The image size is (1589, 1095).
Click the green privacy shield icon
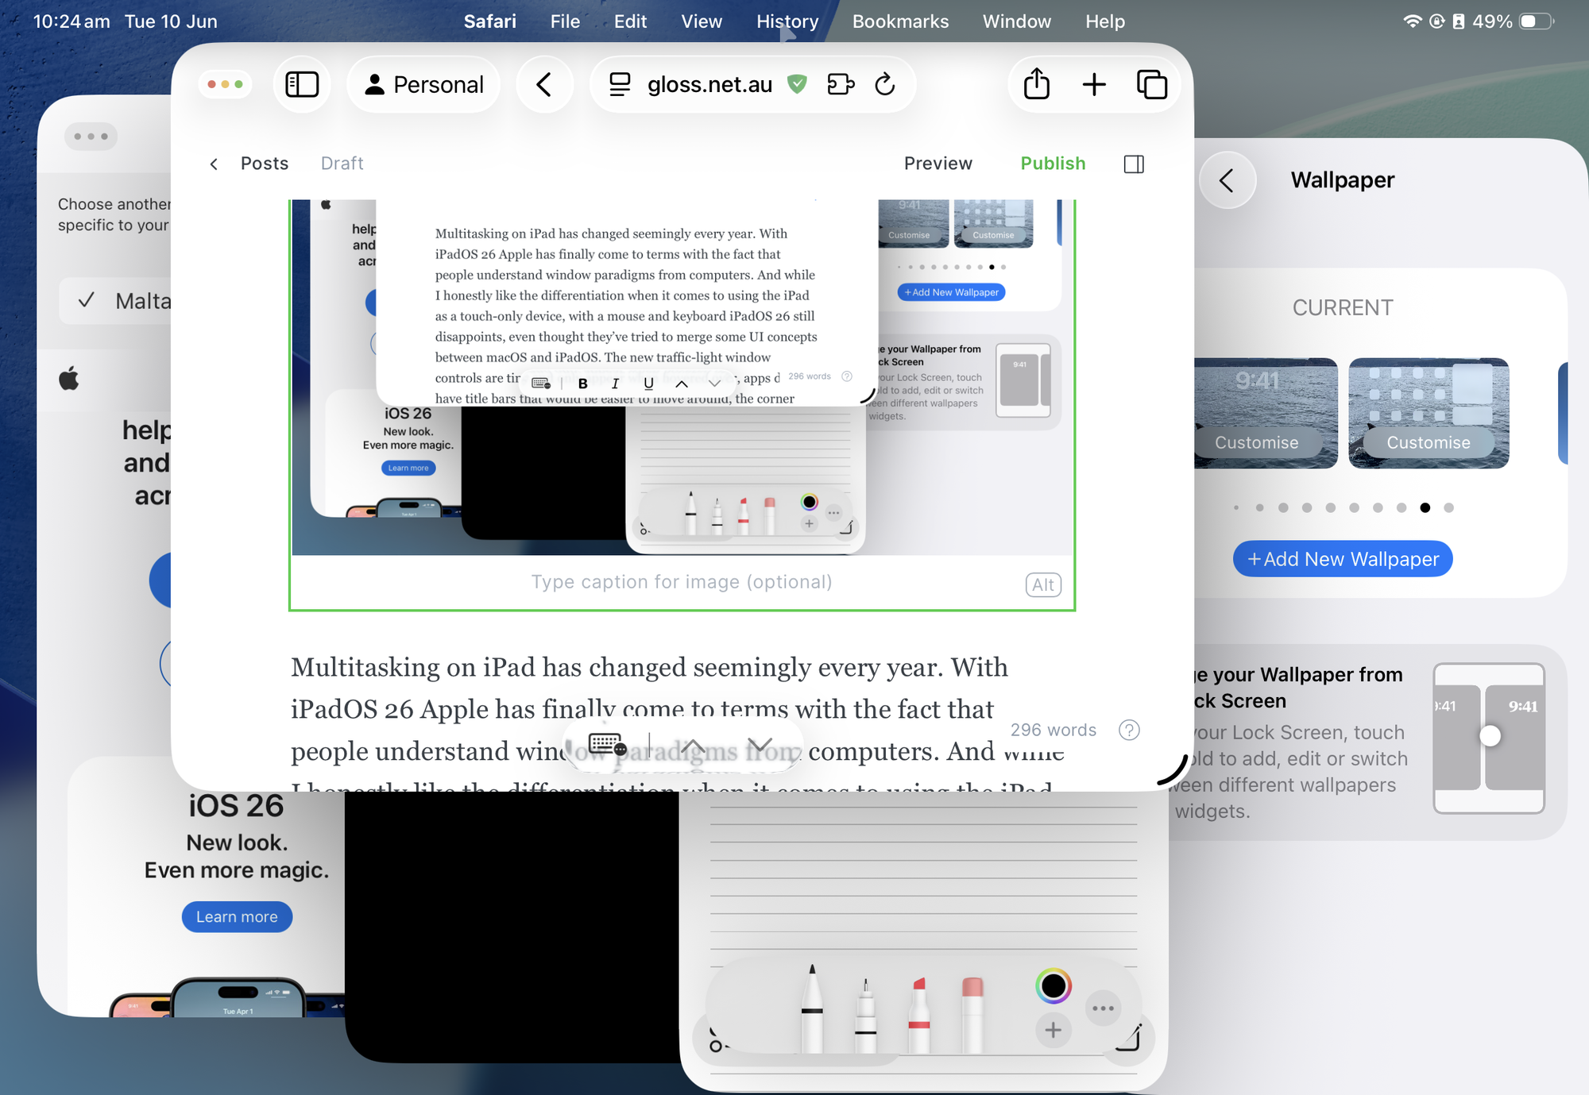click(x=797, y=83)
